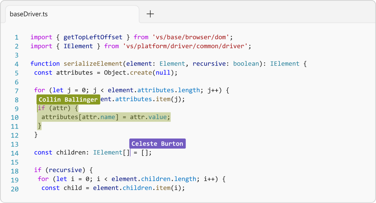The width and height of the screenshot is (376, 203).
Task: Open a new tab with plus icon
Action: point(150,14)
